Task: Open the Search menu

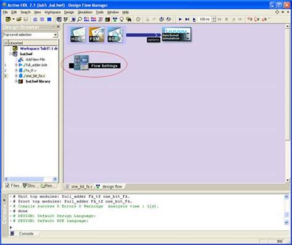Action: (25, 12)
